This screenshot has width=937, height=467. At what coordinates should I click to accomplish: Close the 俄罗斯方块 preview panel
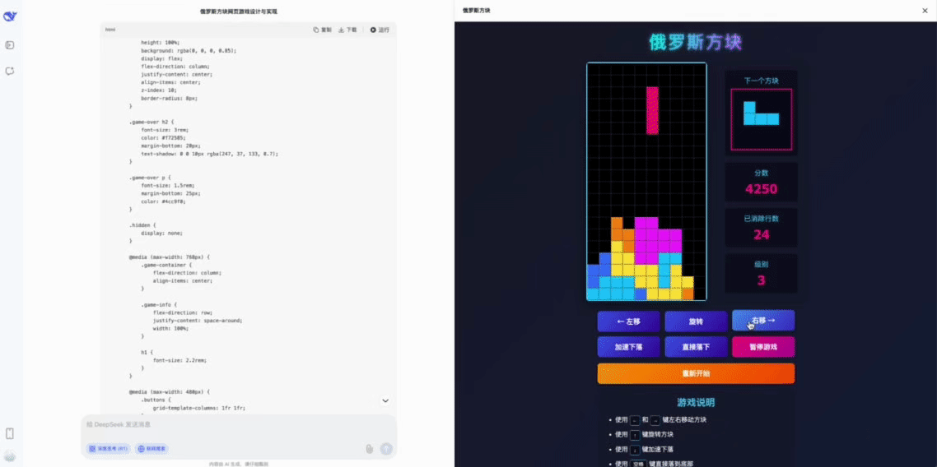[x=925, y=11]
